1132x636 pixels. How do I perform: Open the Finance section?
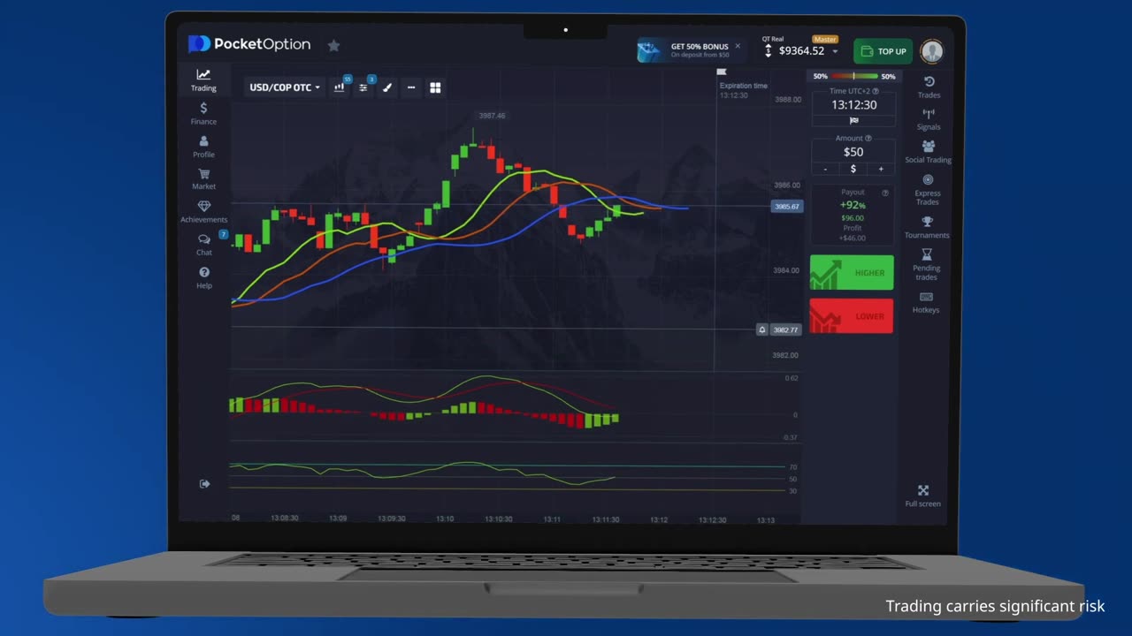(x=203, y=113)
